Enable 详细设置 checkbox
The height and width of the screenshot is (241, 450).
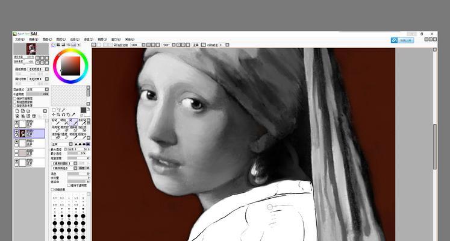(x=52, y=189)
